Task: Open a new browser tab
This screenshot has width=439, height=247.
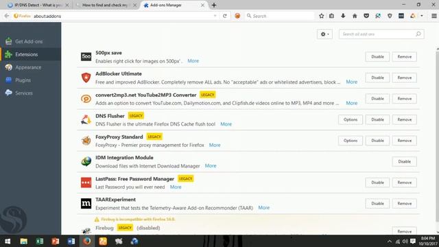Action: pos(214,5)
